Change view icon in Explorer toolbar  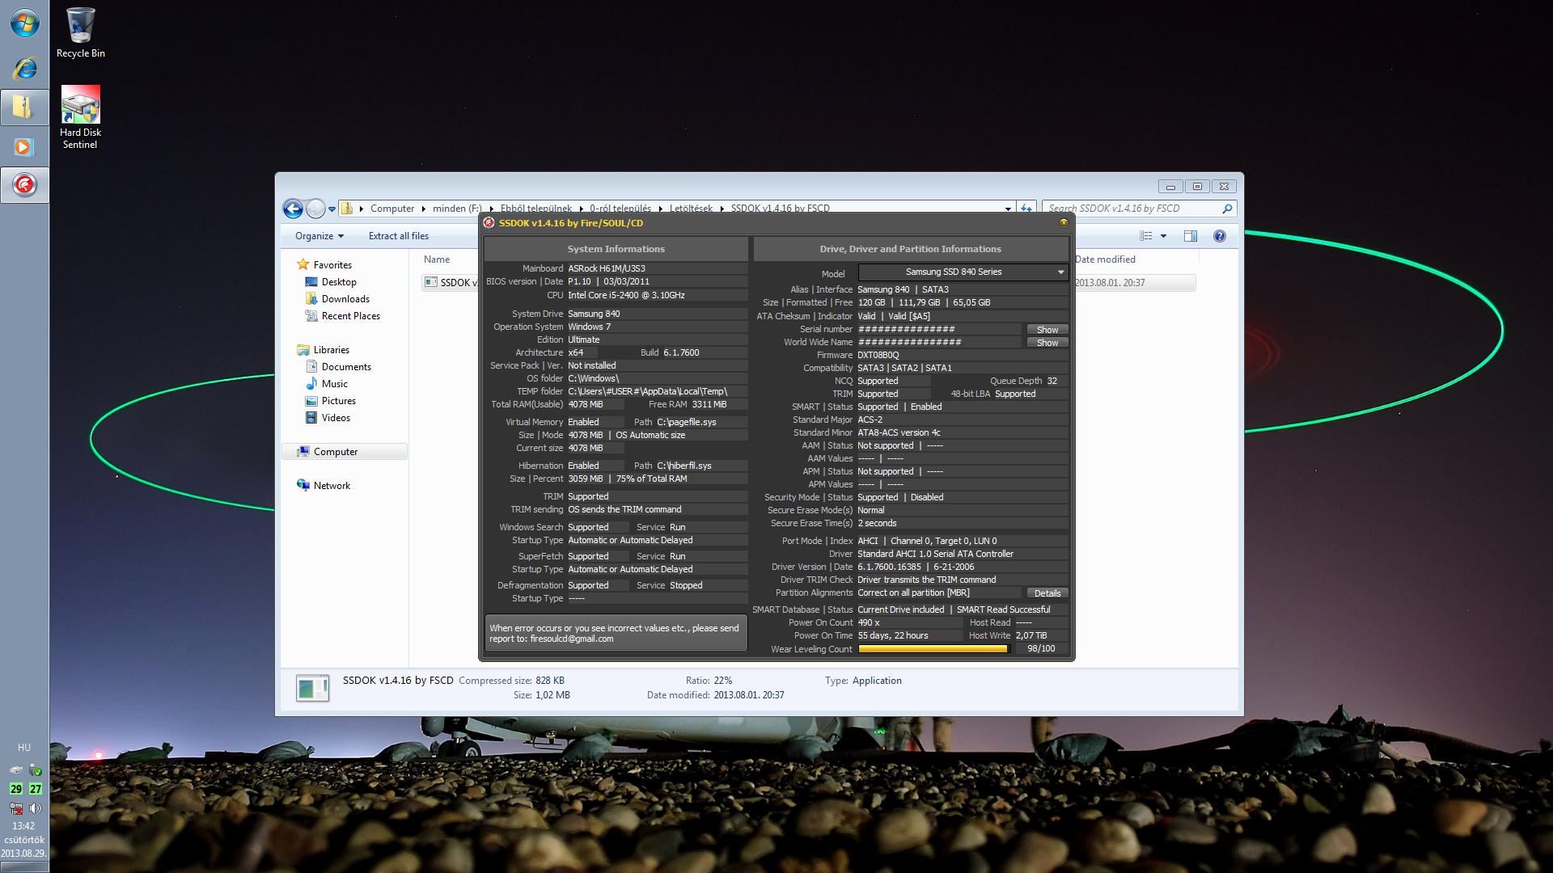coord(1146,236)
